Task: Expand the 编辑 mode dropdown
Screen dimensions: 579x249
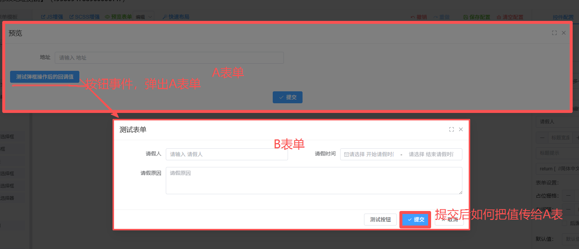Action: pos(143,17)
